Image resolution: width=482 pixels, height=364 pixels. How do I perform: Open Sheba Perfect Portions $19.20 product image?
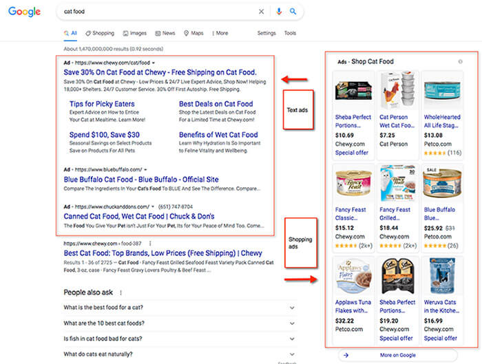click(398, 276)
